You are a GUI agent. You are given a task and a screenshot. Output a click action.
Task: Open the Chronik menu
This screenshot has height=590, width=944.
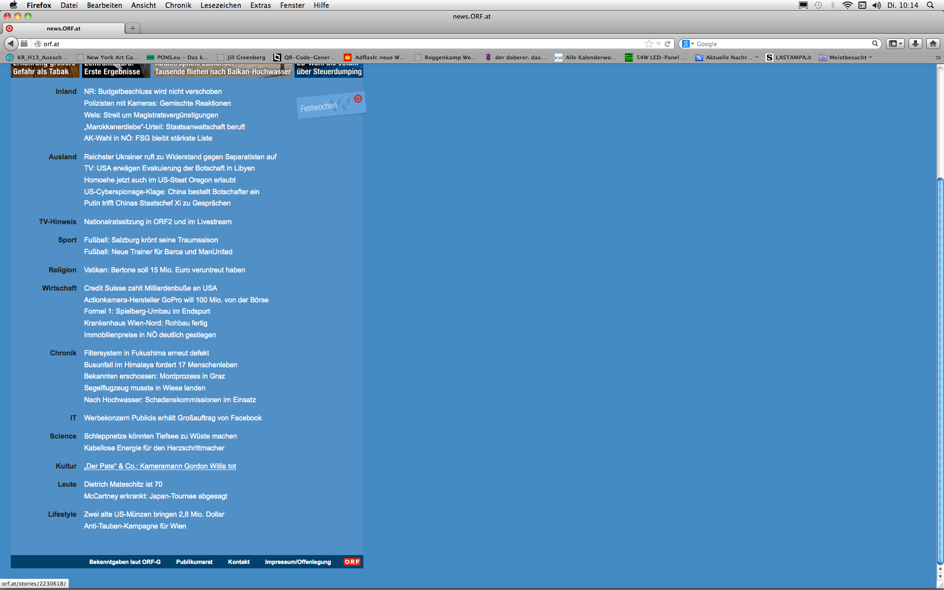click(178, 5)
